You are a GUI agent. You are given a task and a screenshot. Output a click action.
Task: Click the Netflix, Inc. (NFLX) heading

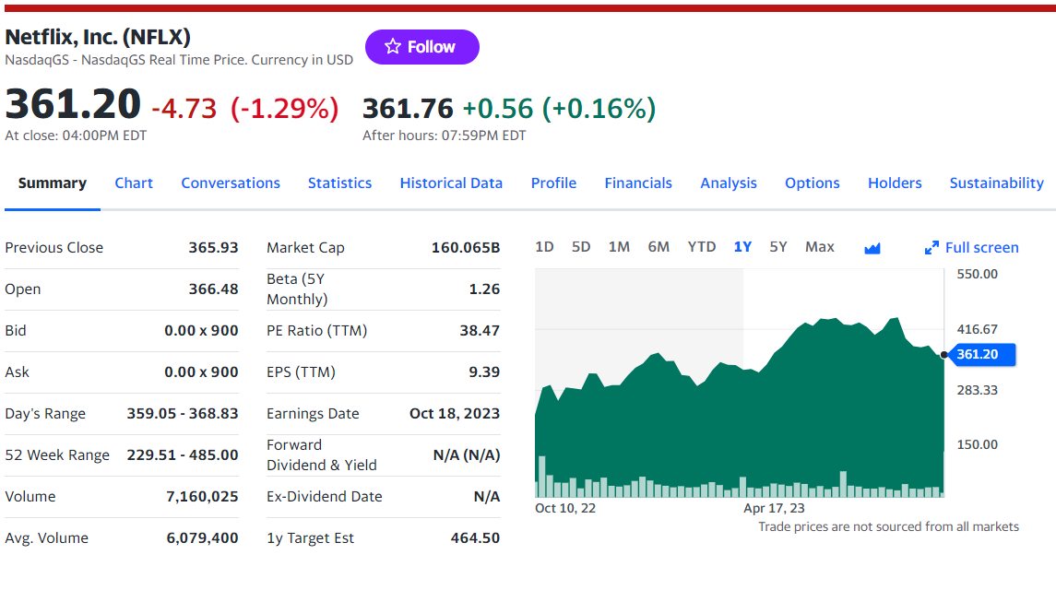click(x=98, y=36)
